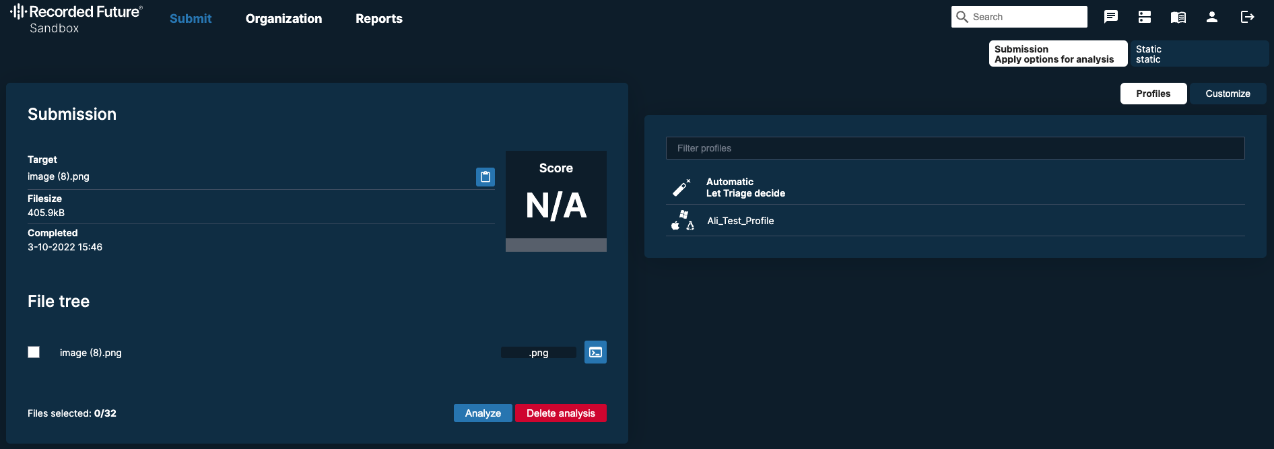1274x449 pixels.
Task: Select the Profiles tab
Action: [x=1153, y=94]
